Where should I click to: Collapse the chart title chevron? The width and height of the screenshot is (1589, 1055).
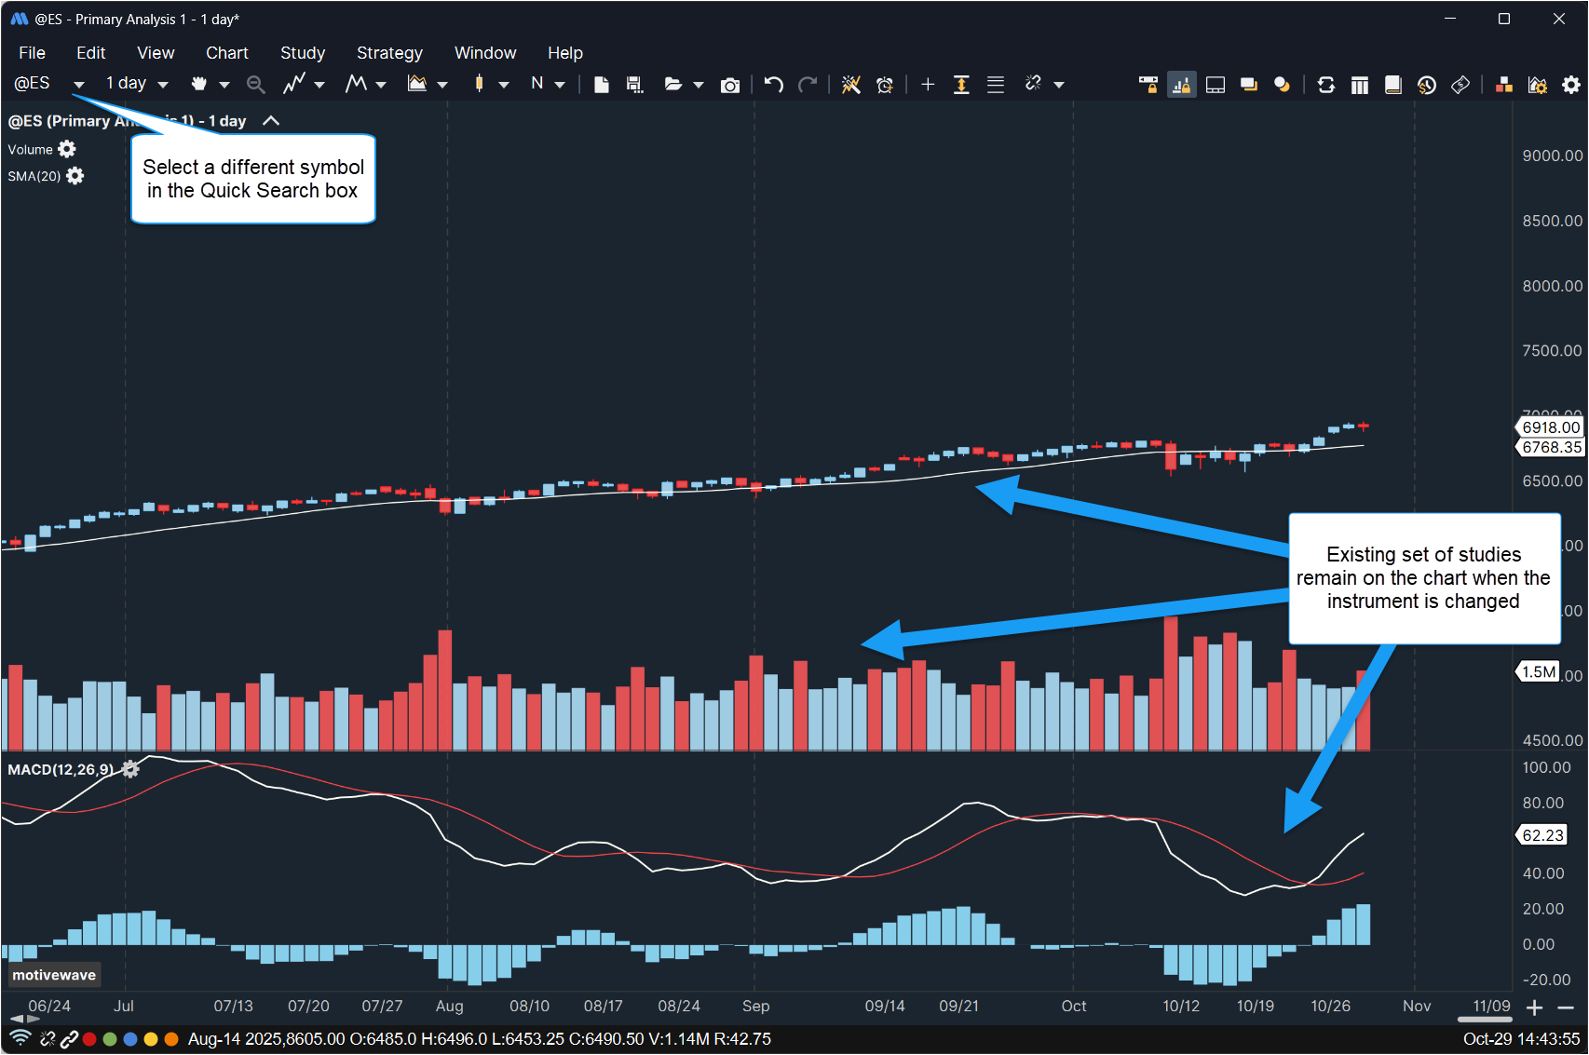[271, 121]
